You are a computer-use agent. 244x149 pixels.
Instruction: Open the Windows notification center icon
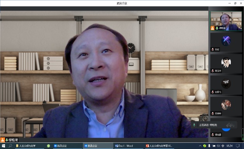pos(238,146)
